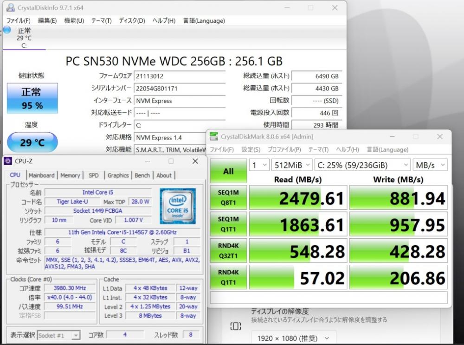Click the 正常 95% health status button
Screen dimensions: 464x345
32,98
